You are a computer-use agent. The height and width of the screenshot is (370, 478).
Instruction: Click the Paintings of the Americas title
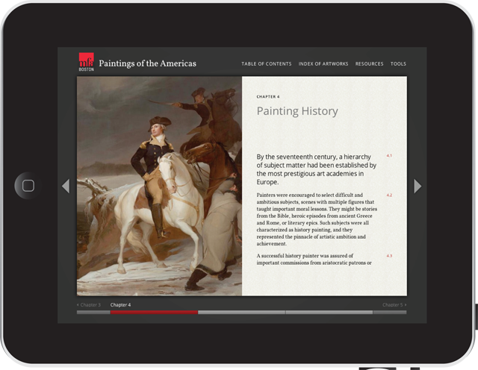pyautogui.click(x=148, y=63)
